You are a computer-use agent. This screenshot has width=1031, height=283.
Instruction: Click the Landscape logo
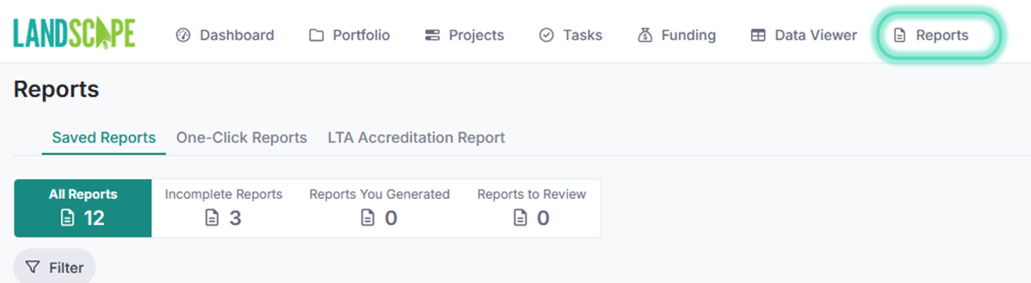coord(74,34)
